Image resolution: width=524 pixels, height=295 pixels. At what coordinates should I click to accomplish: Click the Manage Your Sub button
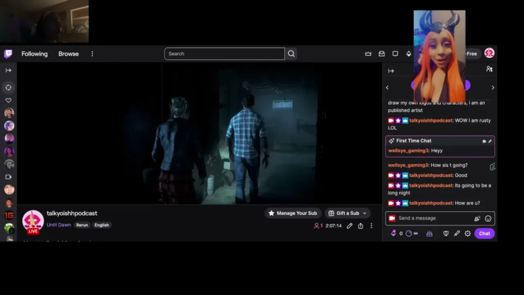[293, 213]
